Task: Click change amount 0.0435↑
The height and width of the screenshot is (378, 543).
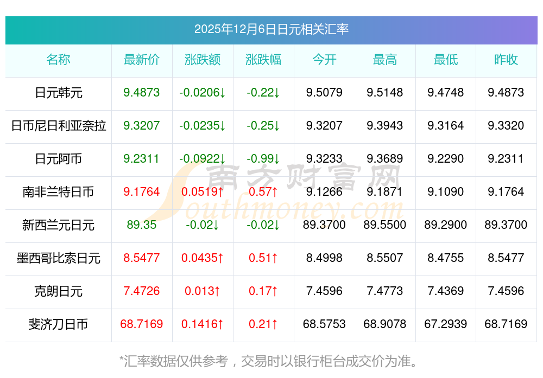Action: point(203,258)
